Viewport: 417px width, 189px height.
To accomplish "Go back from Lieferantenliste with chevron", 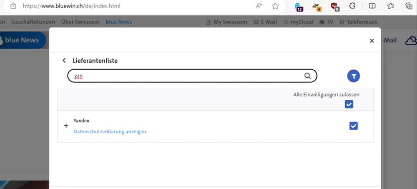I will tap(64, 60).
